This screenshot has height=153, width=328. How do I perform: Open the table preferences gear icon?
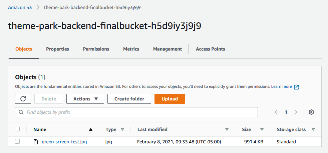pyautogui.click(x=311, y=112)
